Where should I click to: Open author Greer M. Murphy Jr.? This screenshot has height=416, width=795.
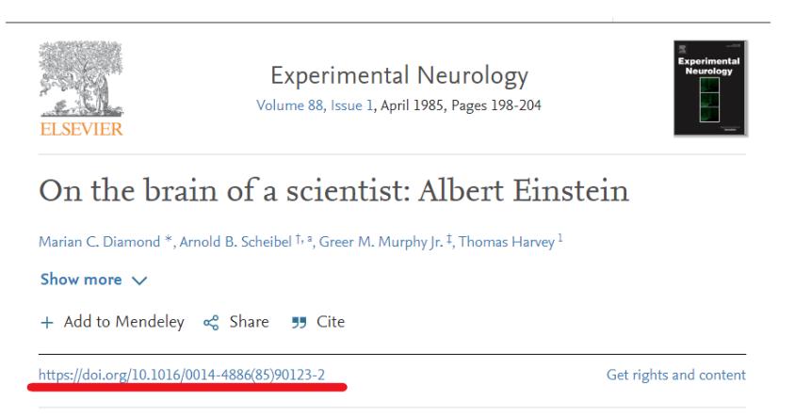point(381,242)
